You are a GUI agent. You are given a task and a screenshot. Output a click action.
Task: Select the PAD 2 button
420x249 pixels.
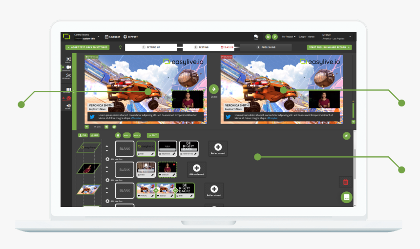pyautogui.click(x=126, y=135)
